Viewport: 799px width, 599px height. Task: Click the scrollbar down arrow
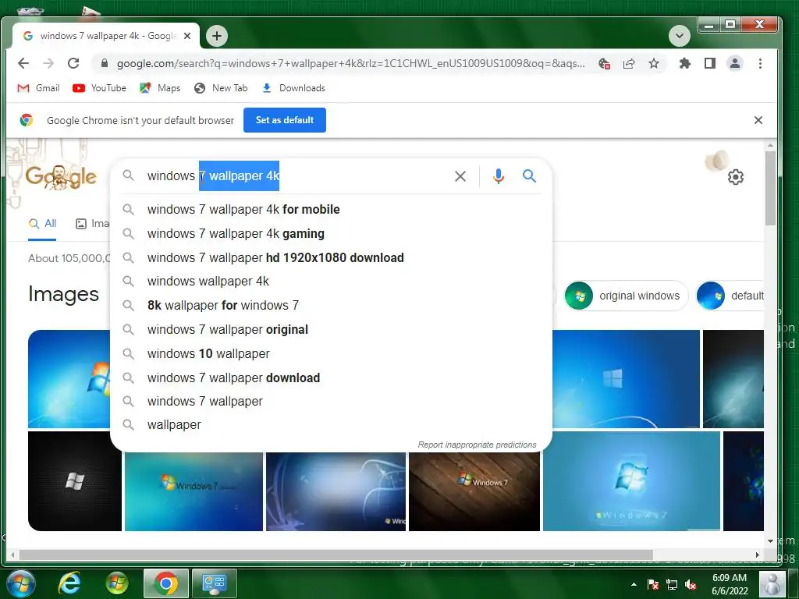click(x=770, y=541)
